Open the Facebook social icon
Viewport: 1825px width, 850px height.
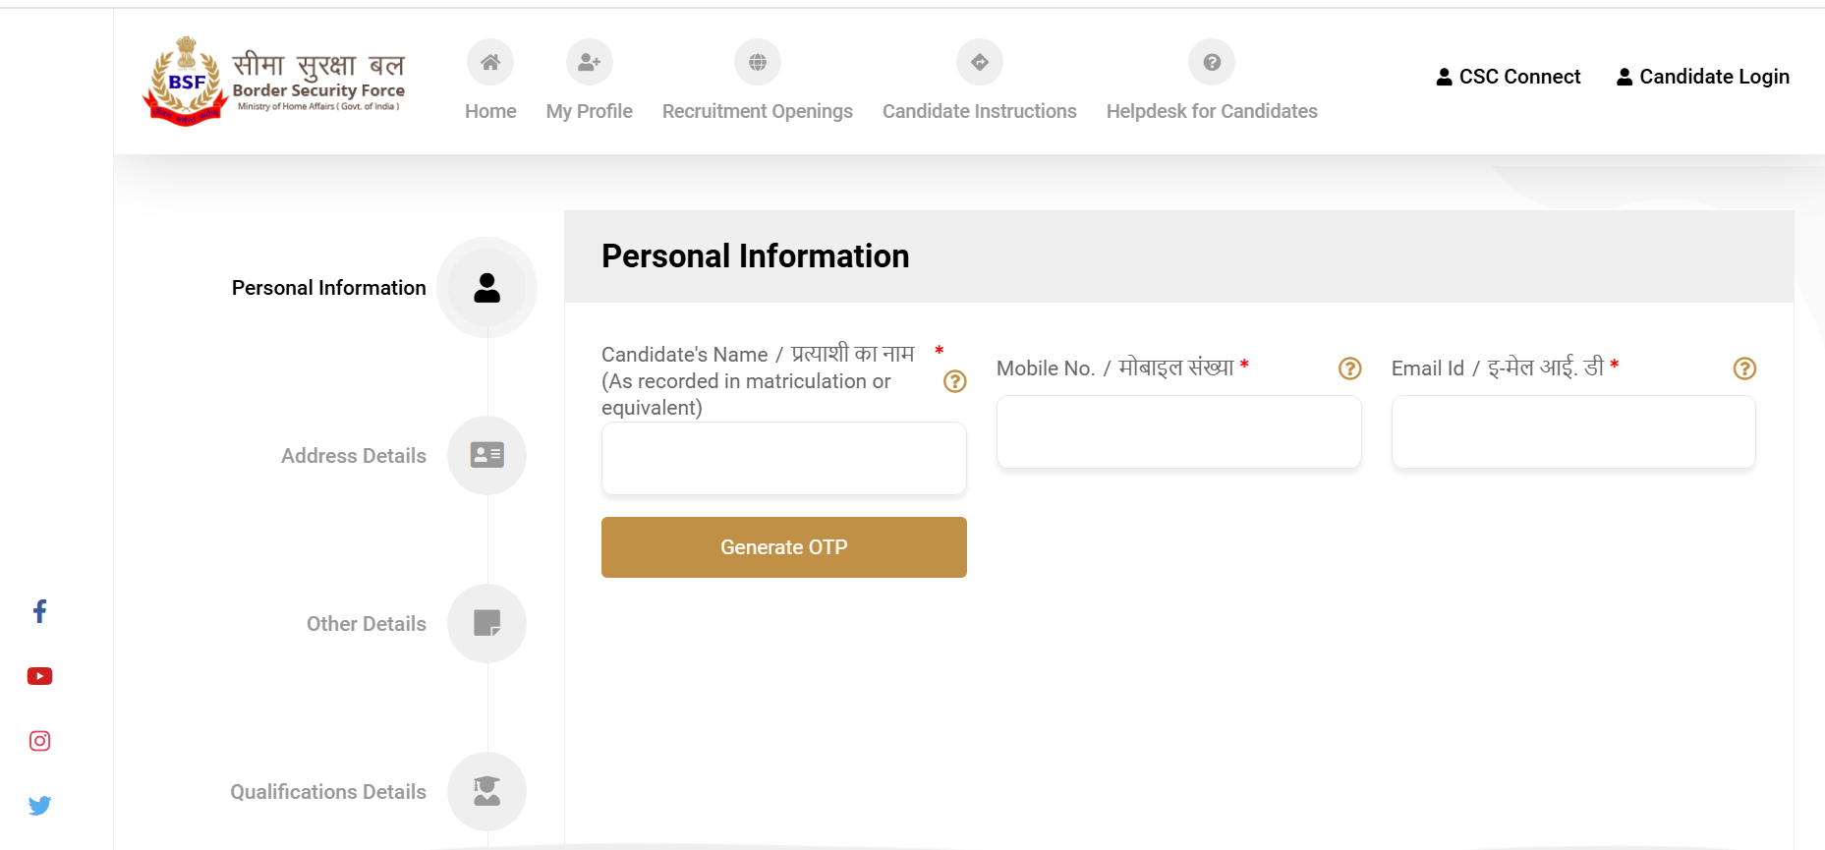(x=39, y=611)
